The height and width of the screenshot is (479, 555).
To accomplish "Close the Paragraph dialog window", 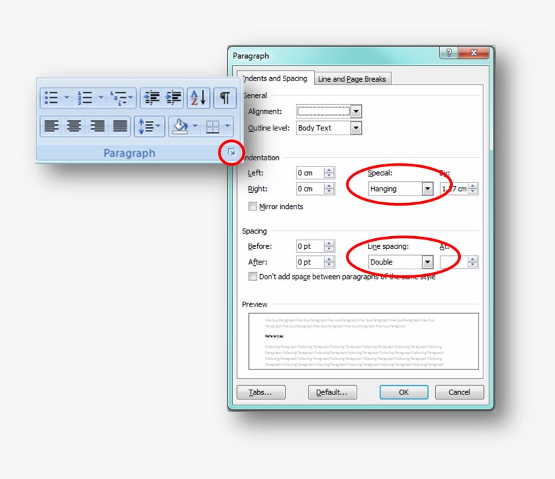I will 474,53.
